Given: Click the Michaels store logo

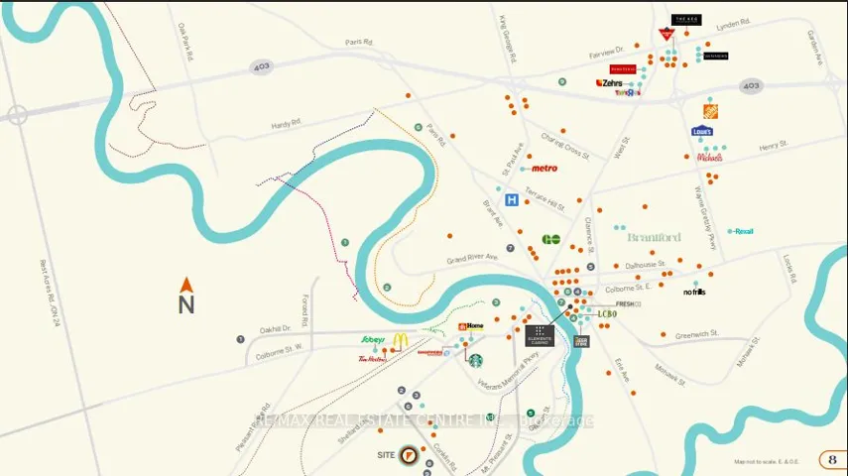Looking at the screenshot, I should [x=709, y=158].
